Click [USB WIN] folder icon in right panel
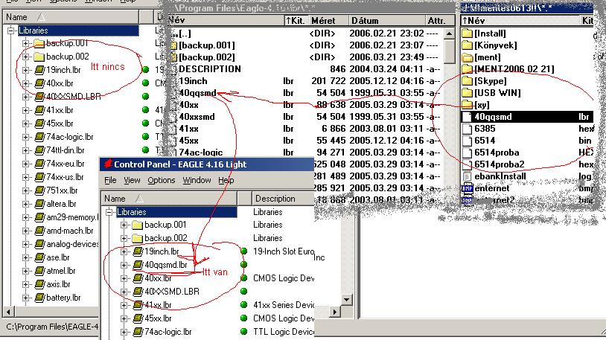The image size is (606, 340). [468, 93]
